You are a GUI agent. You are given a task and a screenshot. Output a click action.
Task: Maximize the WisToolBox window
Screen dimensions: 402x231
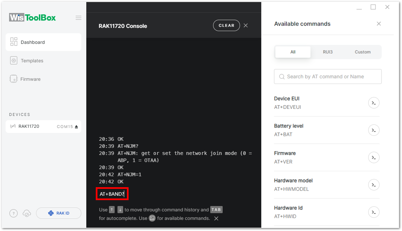click(x=373, y=7)
